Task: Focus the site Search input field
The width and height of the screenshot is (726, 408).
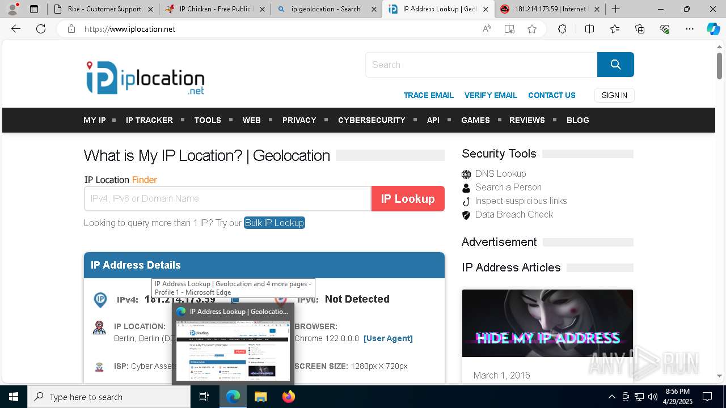Action: click(x=481, y=65)
